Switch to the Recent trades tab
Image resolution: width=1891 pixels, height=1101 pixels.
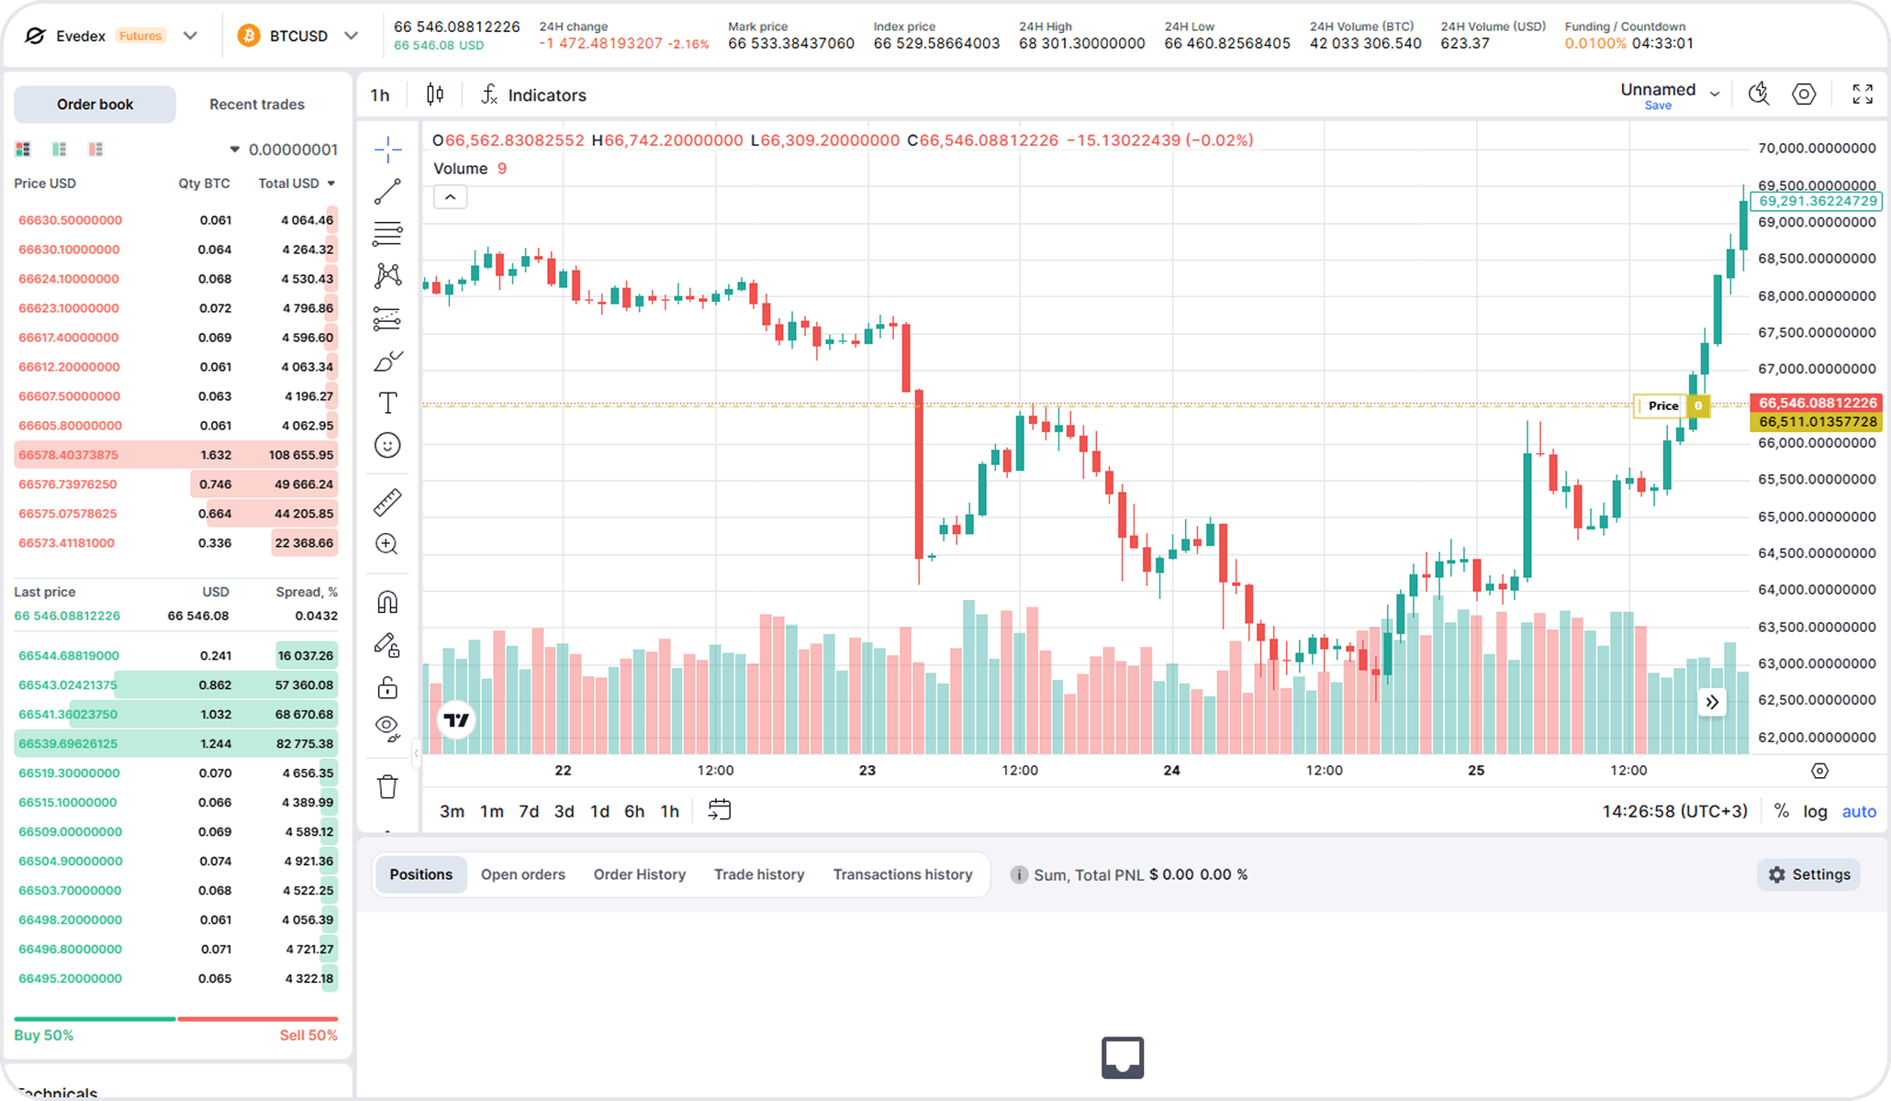click(257, 104)
